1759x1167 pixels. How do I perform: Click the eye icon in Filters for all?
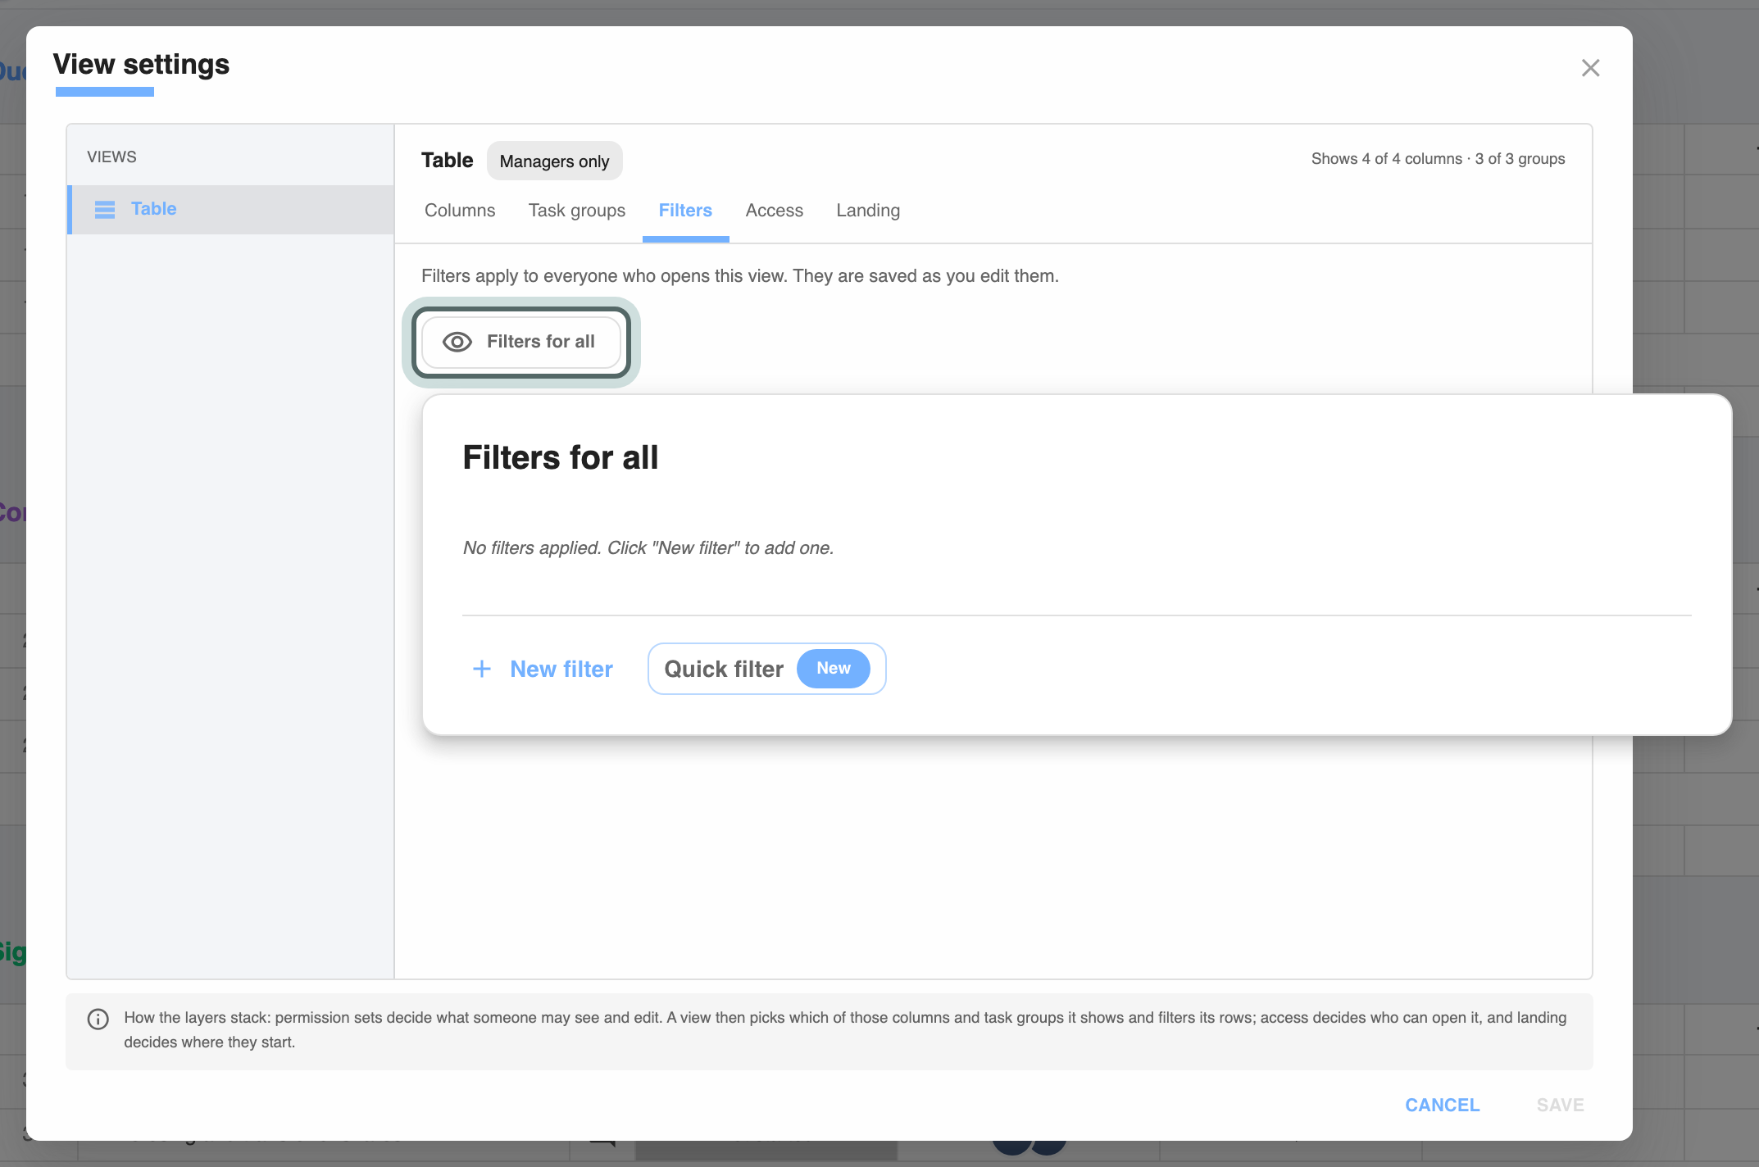(457, 342)
